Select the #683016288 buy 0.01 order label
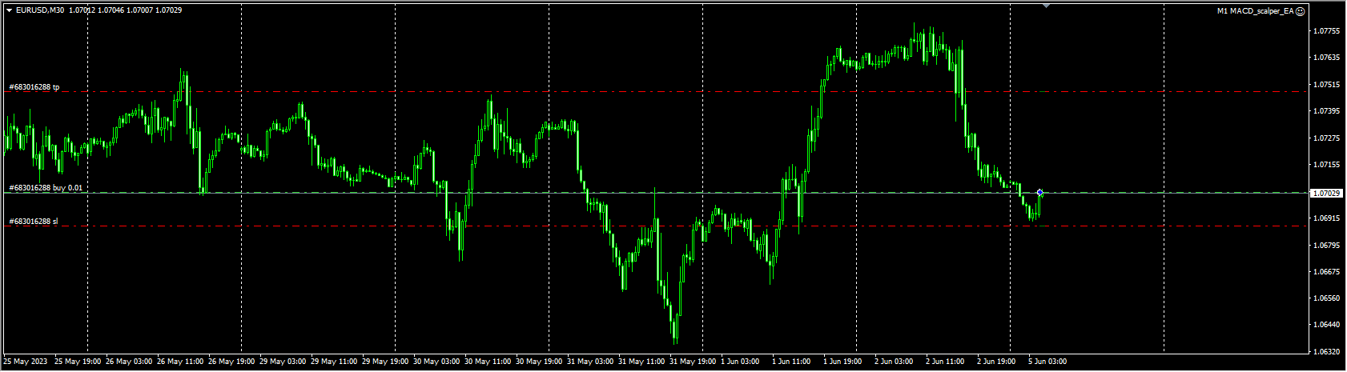The height and width of the screenshot is (372, 1347). tap(46, 187)
